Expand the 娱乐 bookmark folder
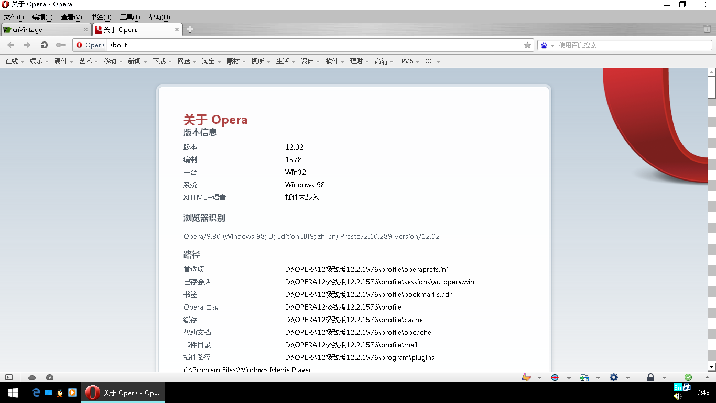 click(39, 61)
